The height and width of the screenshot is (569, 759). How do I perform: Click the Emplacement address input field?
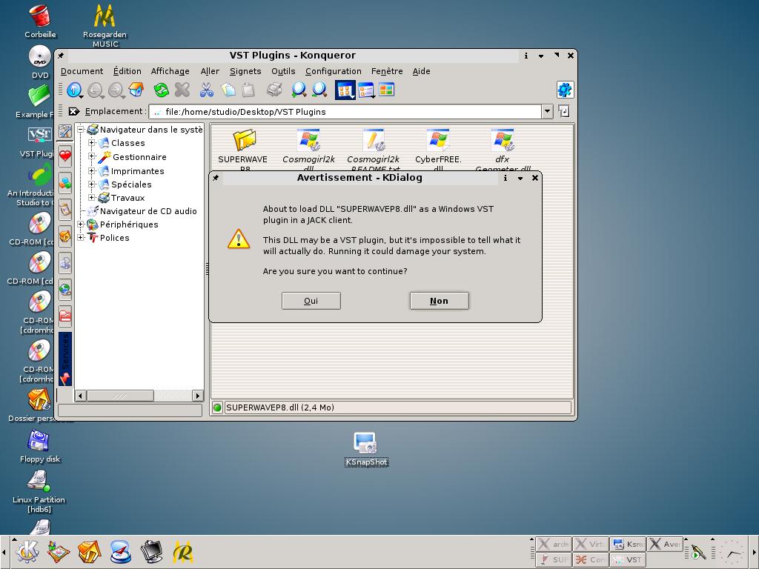[348, 112]
